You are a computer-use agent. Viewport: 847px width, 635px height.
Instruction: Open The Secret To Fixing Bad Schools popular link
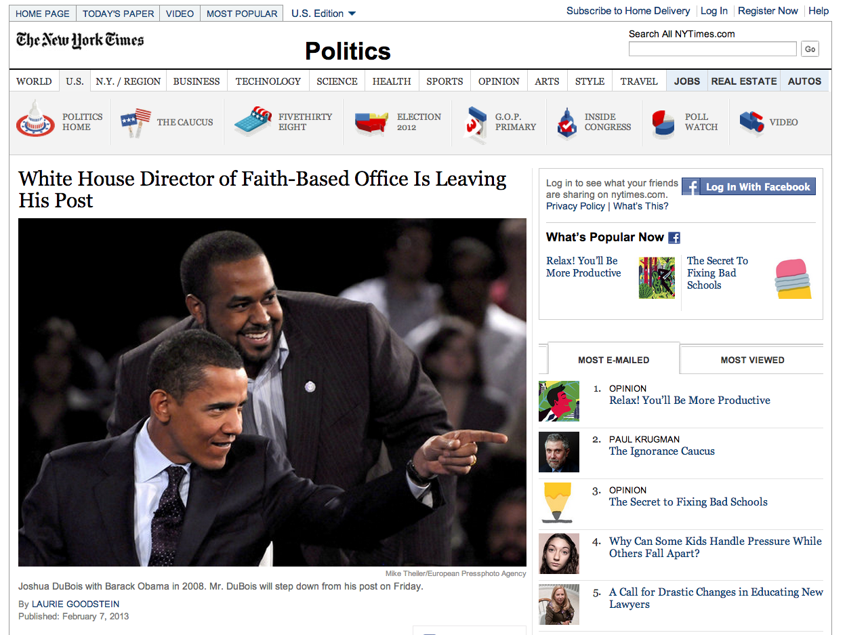[x=718, y=273]
